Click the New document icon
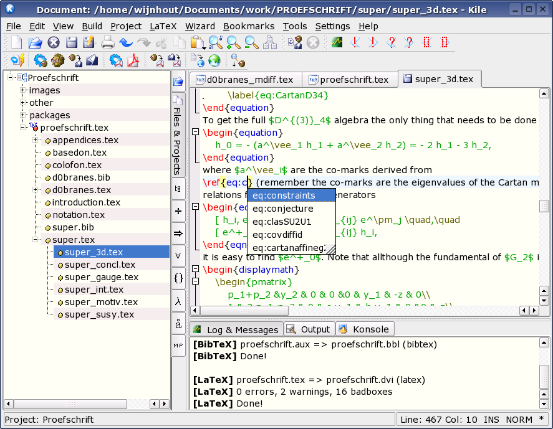553x429 pixels. [17, 42]
